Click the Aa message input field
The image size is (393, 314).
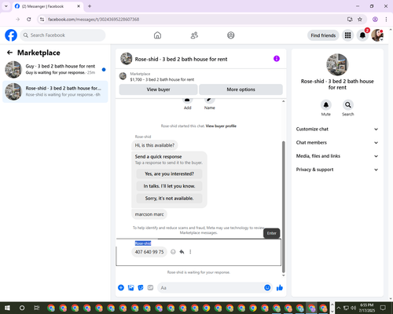210,287
